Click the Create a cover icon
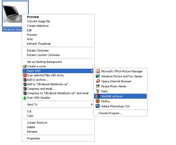The image size is (176, 145). pos(25,66)
